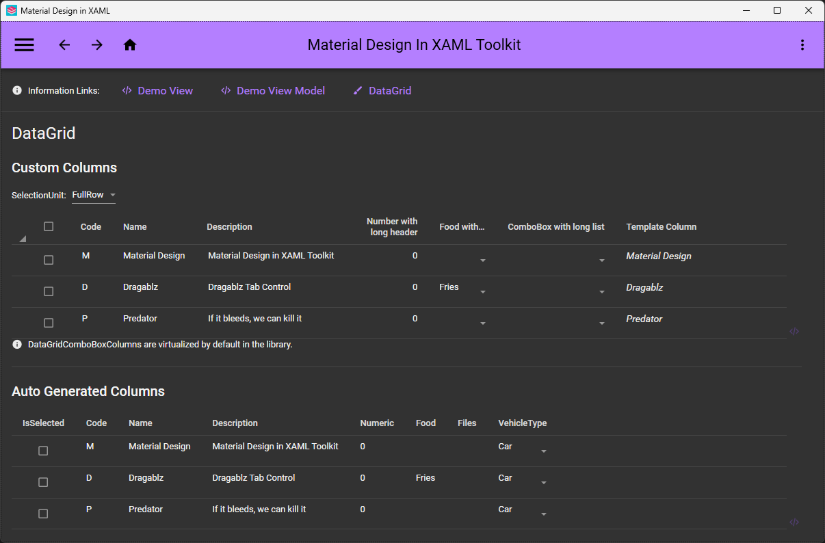Sort by Description header in Custom Columns
Screen dimensions: 825x543
click(230, 227)
